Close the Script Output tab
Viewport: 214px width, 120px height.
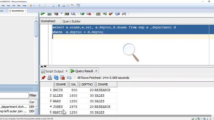pyautogui.click(x=67, y=71)
